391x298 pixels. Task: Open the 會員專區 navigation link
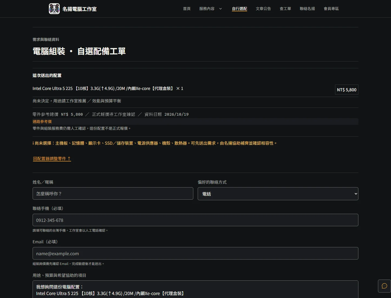coord(331,9)
